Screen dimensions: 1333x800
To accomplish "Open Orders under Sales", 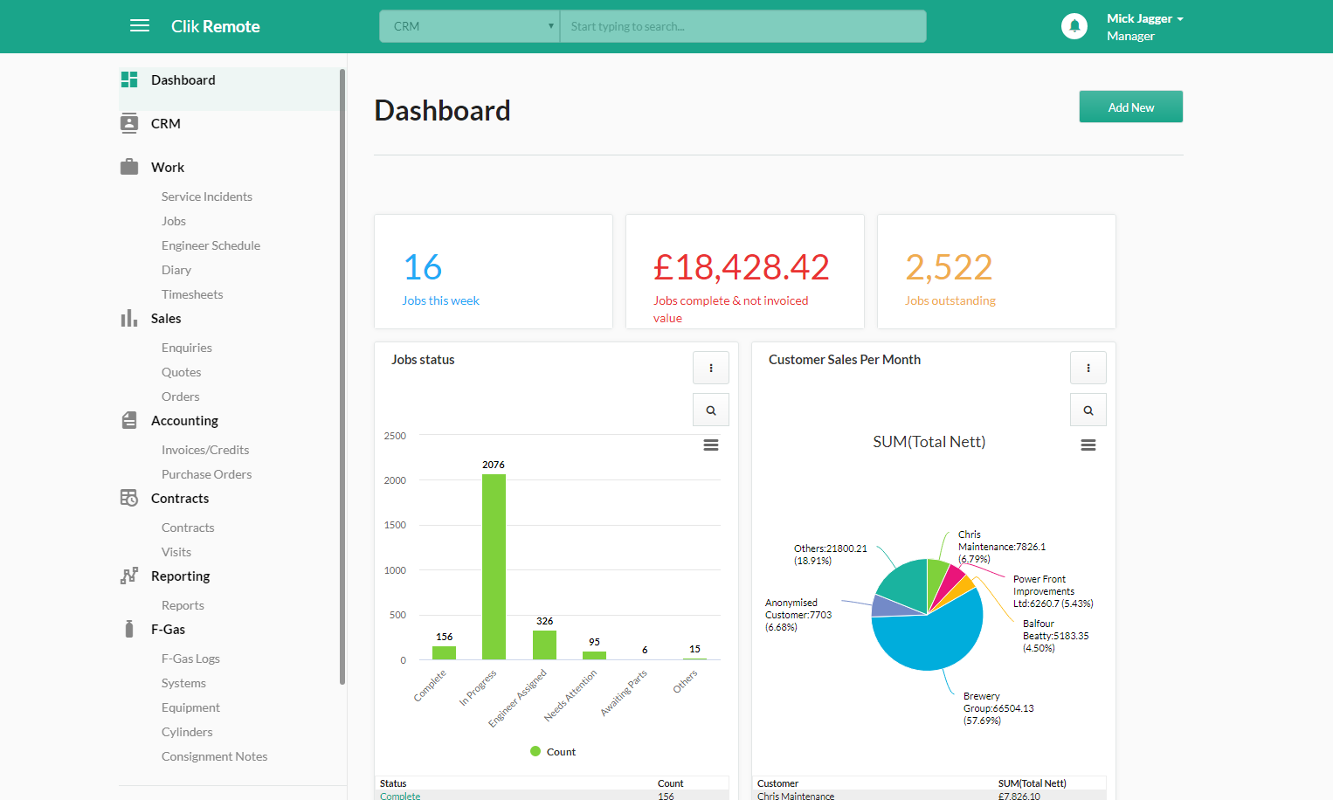I will point(181,397).
